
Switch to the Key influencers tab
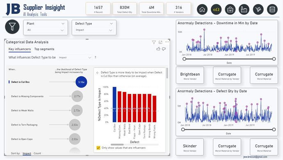[x=20, y=49]
